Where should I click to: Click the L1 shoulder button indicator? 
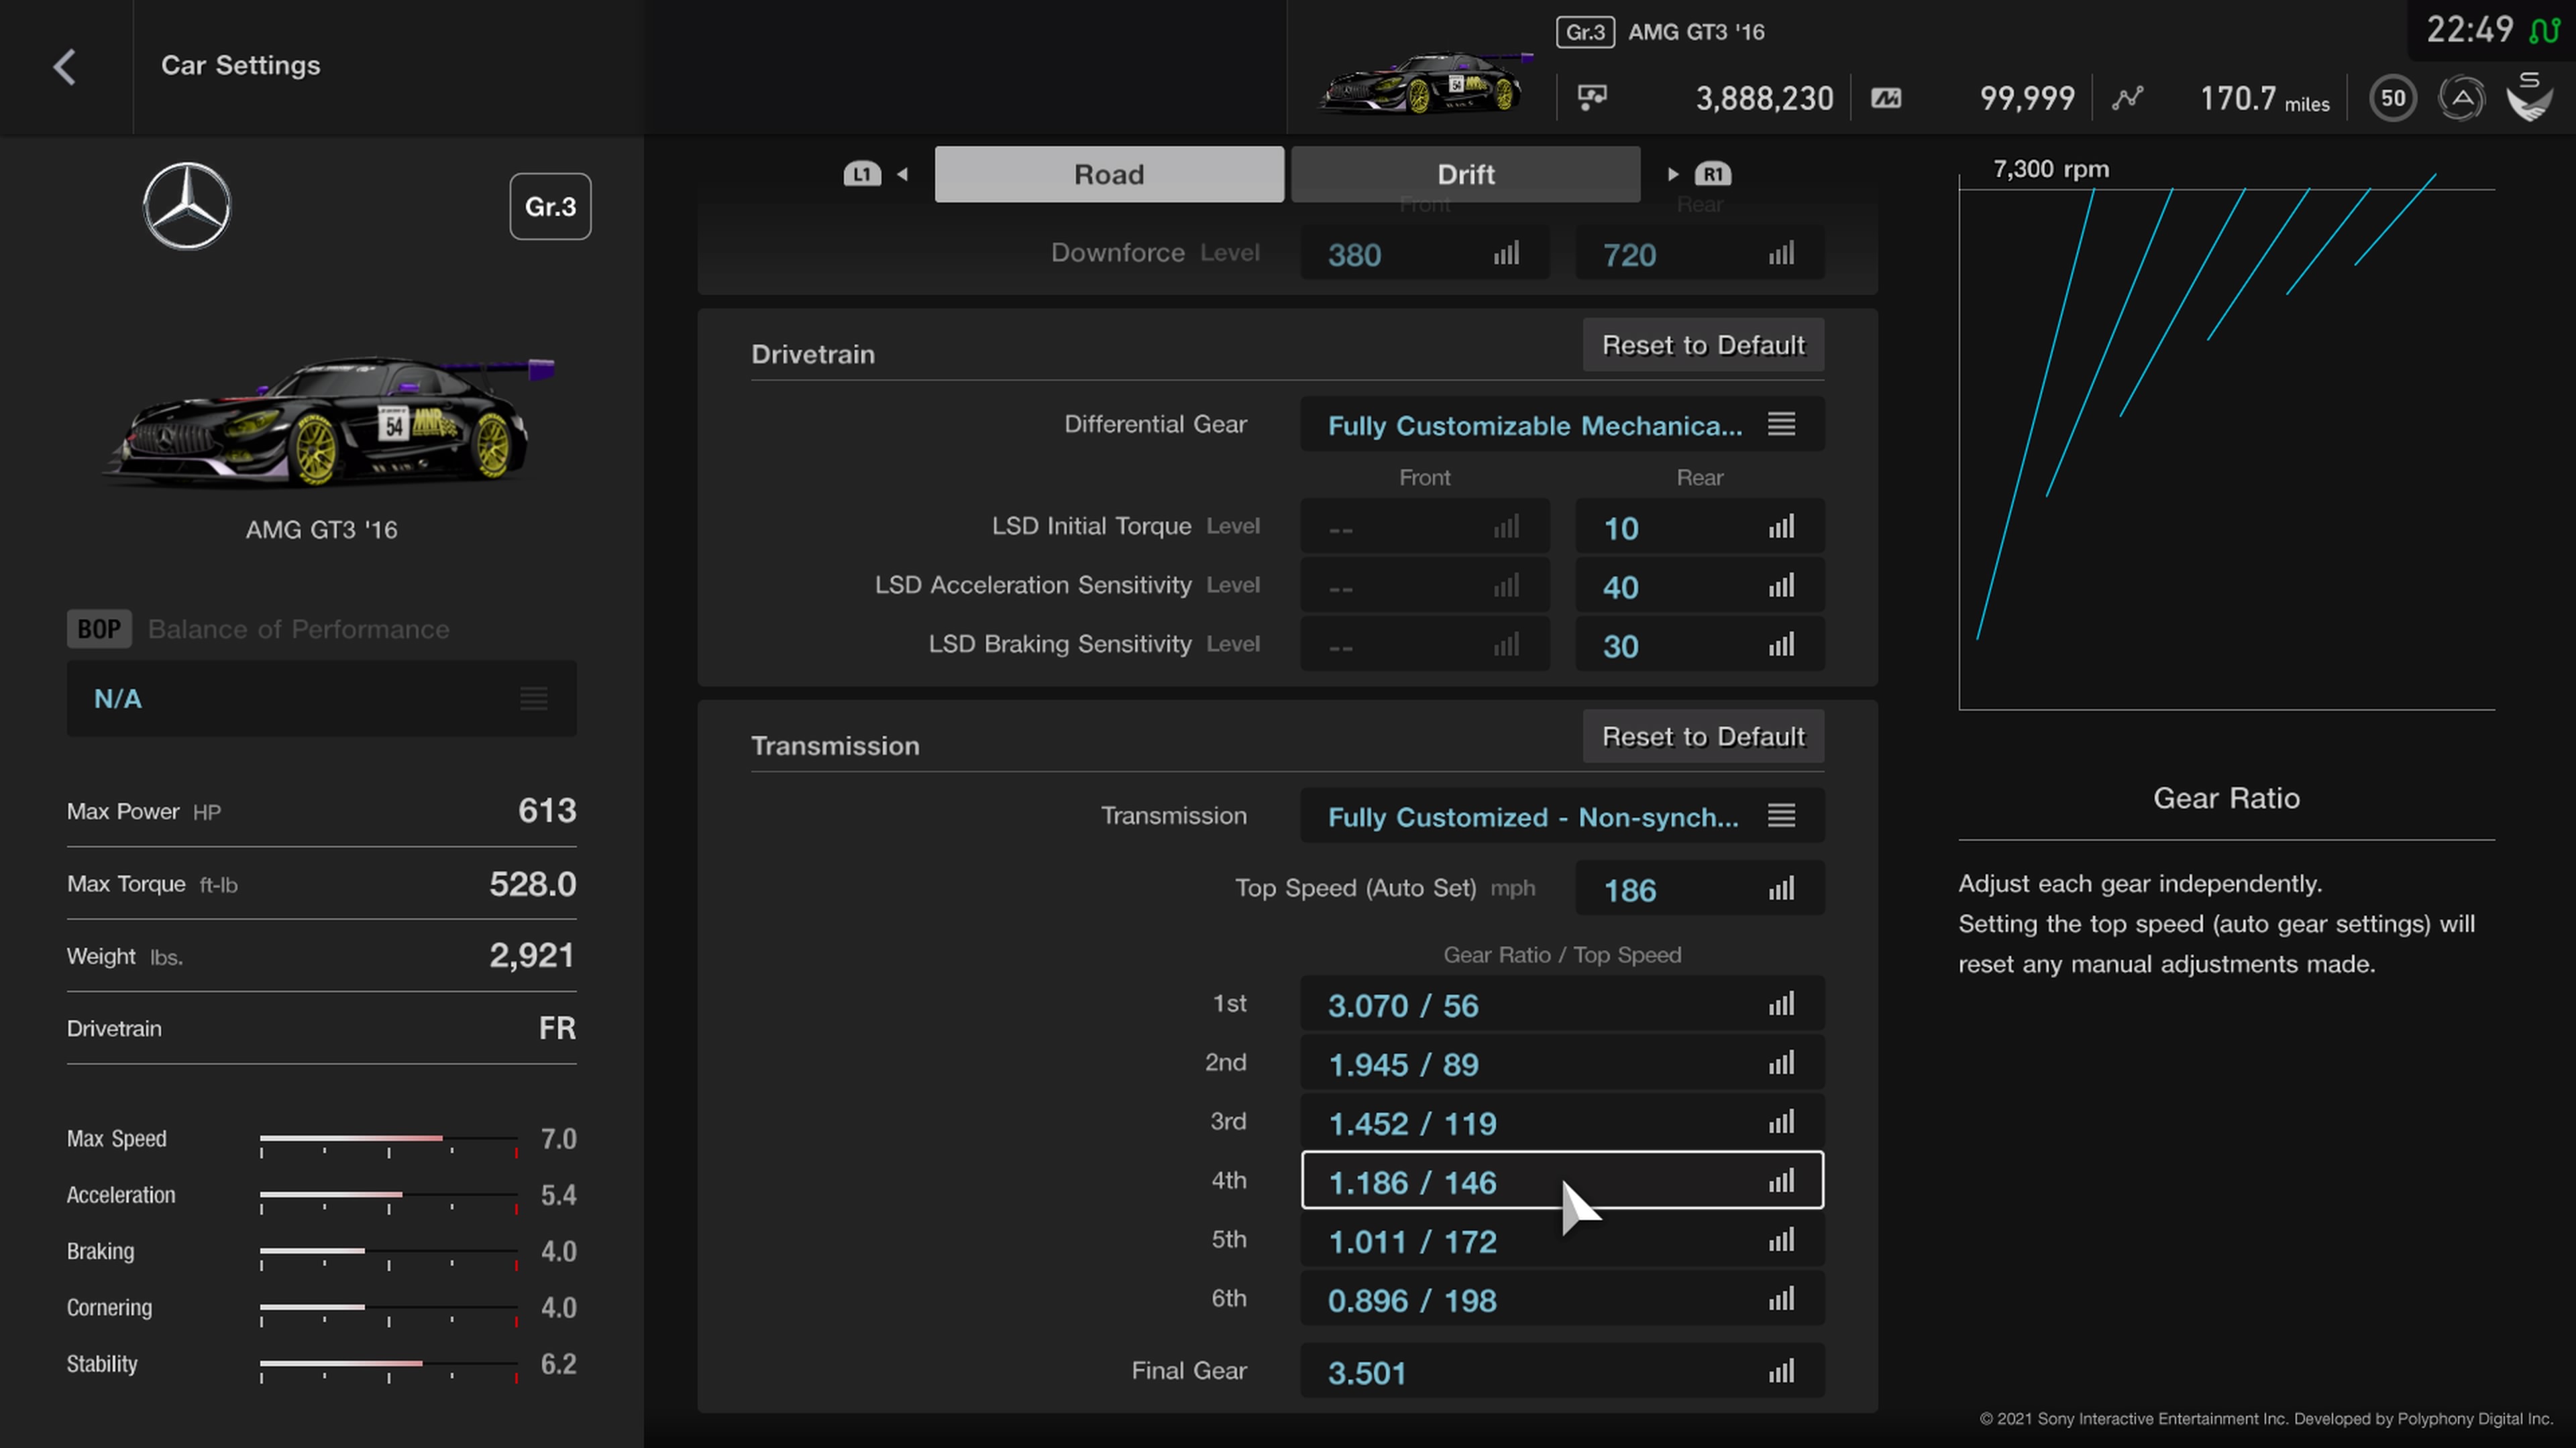(862, 174)
